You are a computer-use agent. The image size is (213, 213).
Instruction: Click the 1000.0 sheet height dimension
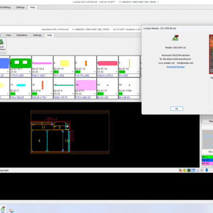point(72,135)
